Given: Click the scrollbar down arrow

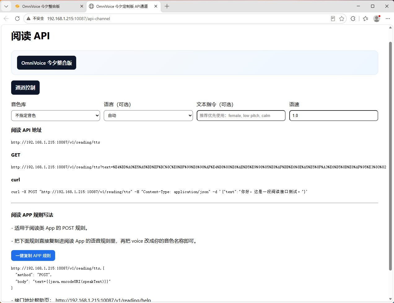Looking at the screenshot, I should point(390,299).
